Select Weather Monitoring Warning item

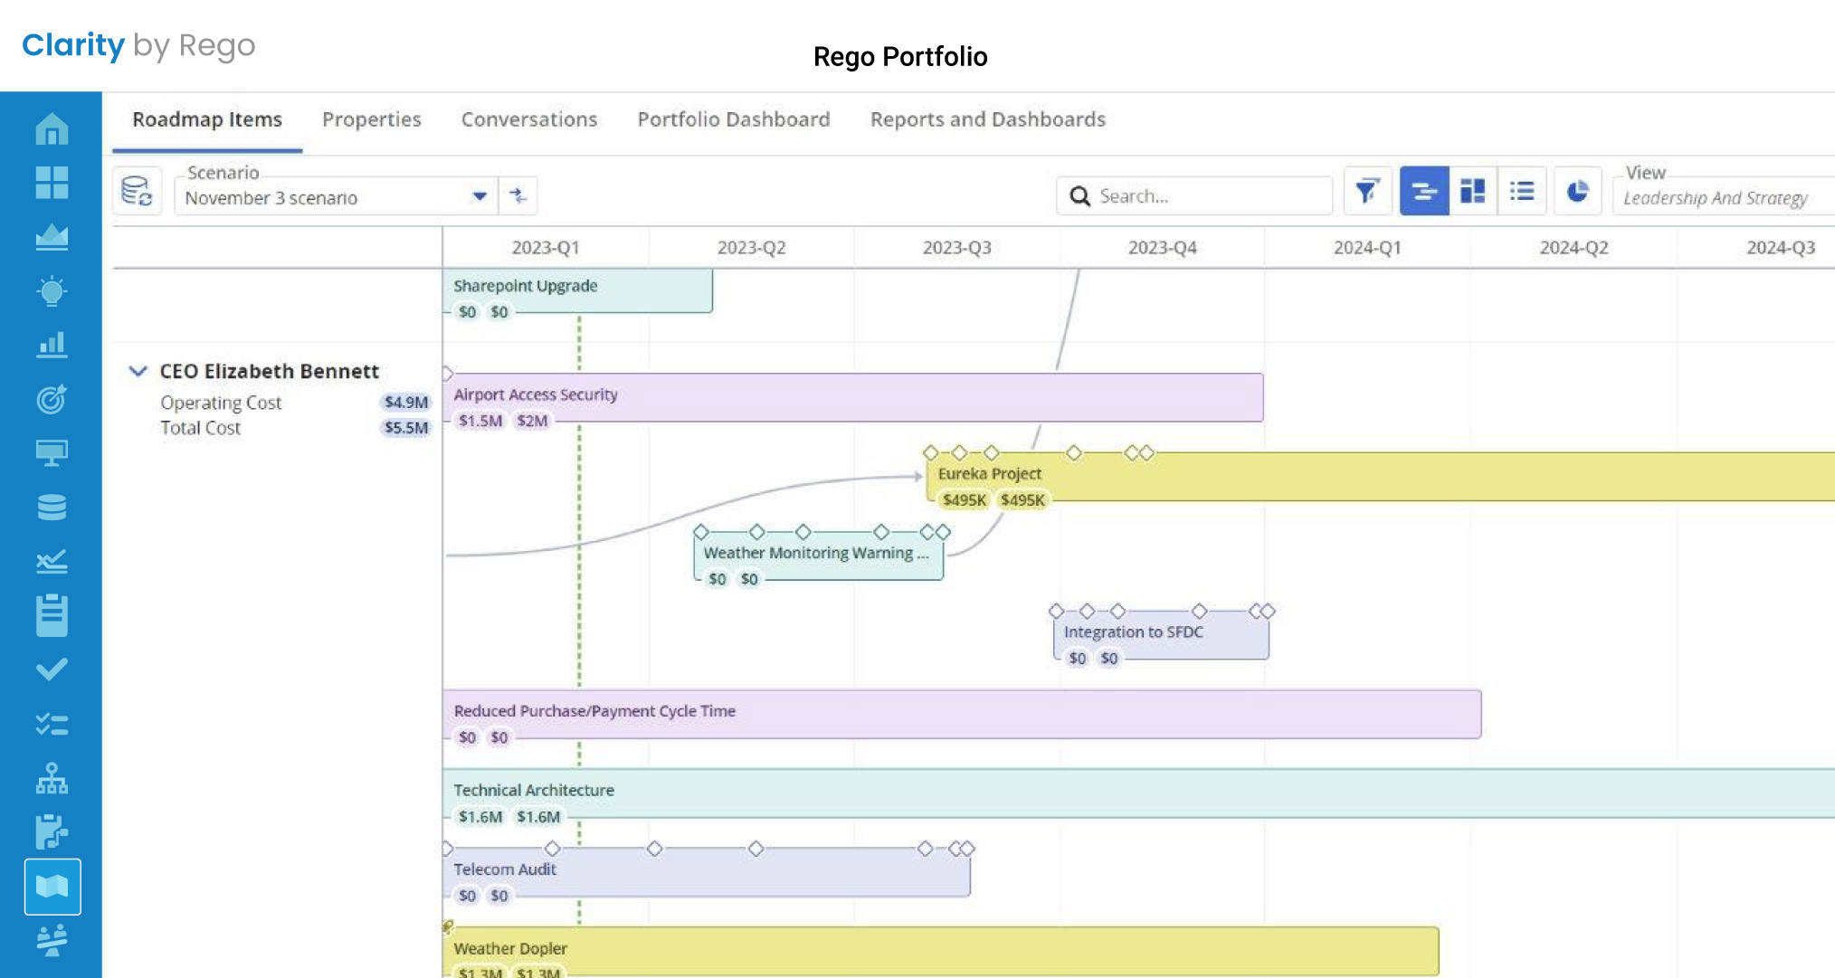click(x=818, y=555)
